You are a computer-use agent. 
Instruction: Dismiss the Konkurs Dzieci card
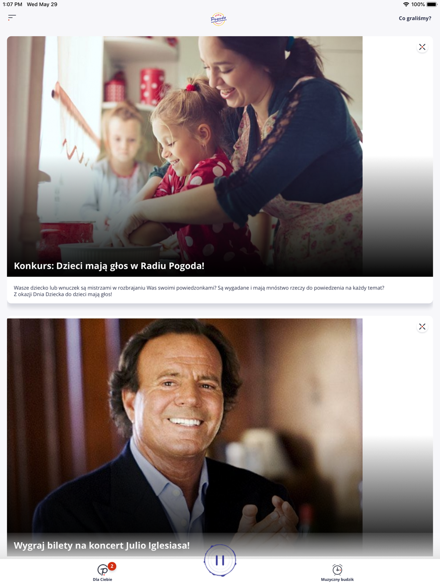422,47
